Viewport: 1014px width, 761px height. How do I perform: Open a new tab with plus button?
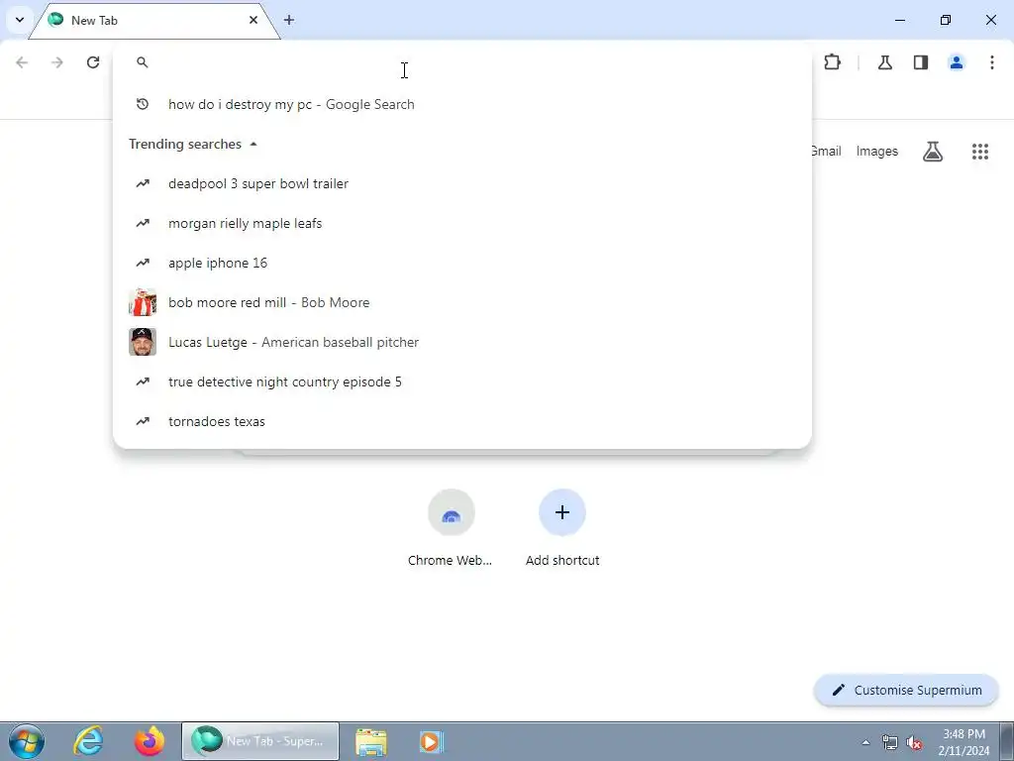[289, 20]
